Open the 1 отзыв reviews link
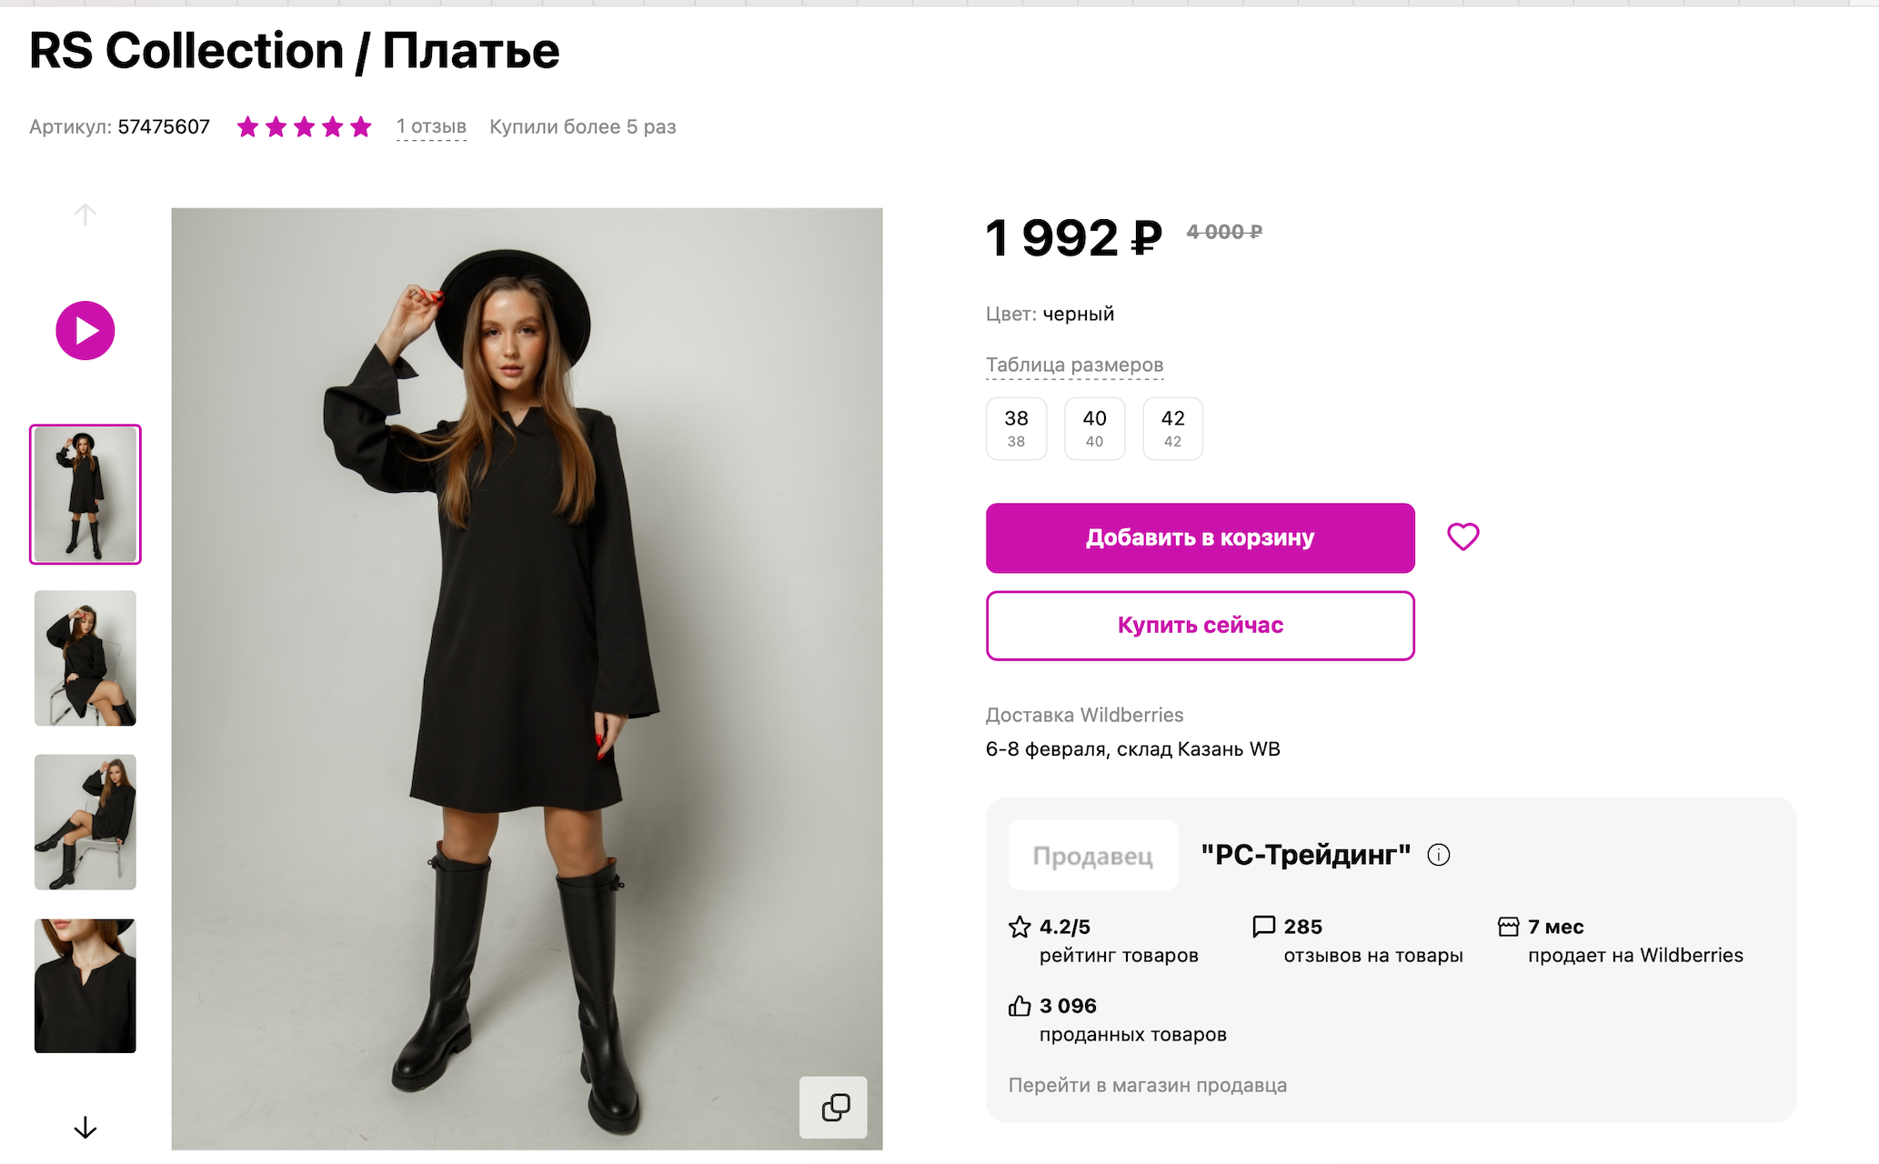This screenshot has width=1879, height=1164. (431, 127)
